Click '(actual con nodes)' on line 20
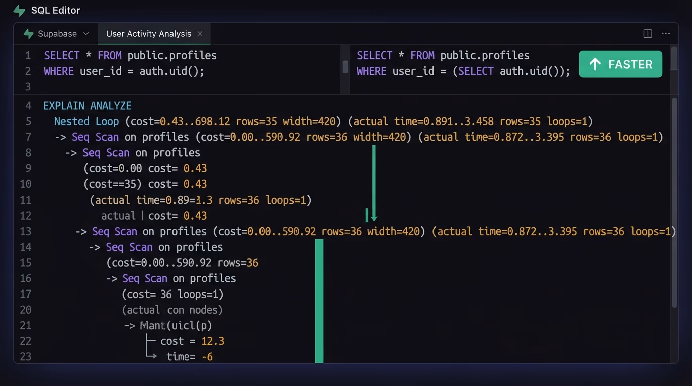The width and height of the screenshot is (692, 386). [x=172, y=310]
